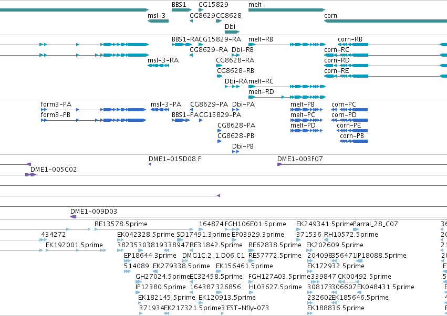Select transcript corn-RE
Screen dimensions: 447x316
pyautogui.click(x=336, y=71)
